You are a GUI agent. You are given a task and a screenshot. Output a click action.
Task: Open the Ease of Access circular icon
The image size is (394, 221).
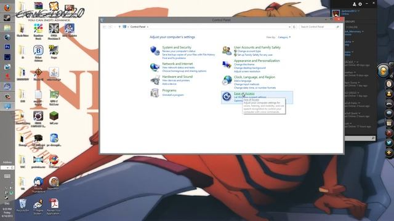click(227, 96)
